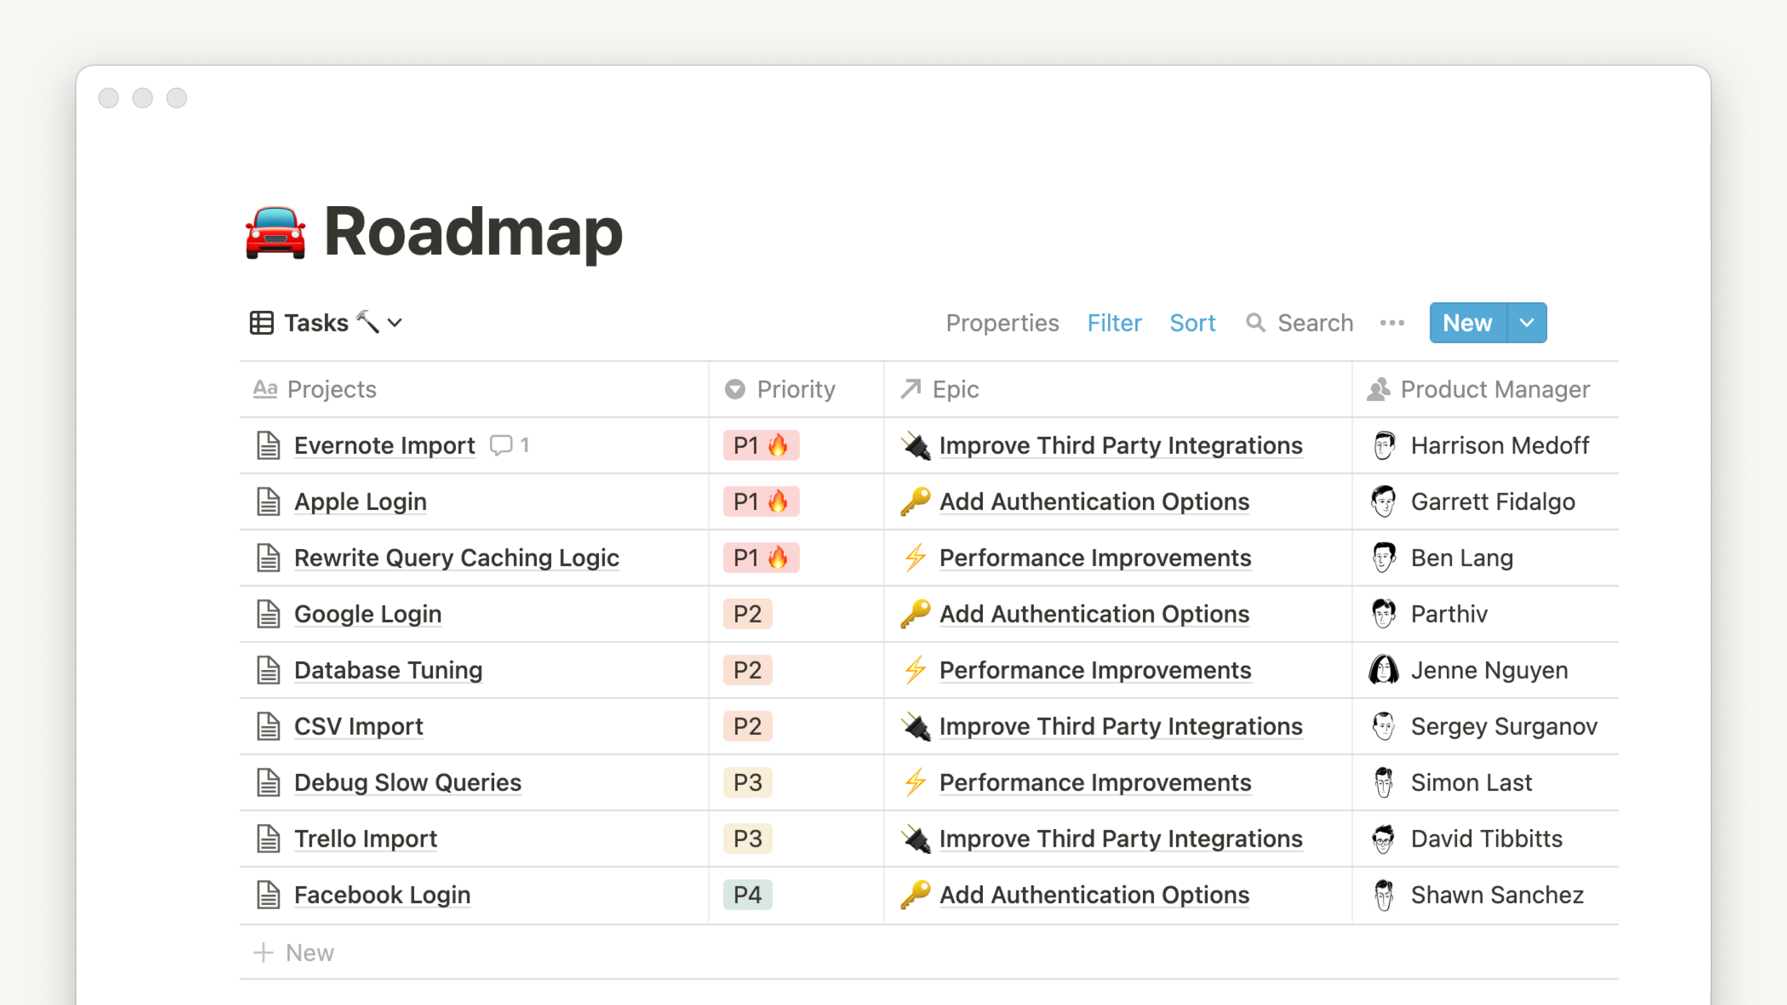Click the red car page icon
Screen dimensions: 1787x1005
tap(275, 232)
